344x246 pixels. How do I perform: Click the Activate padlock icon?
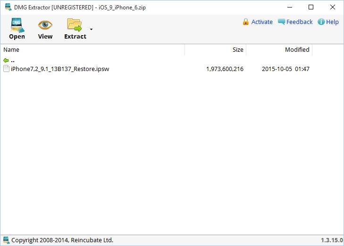pyautogui.click(x=245, y=22)
